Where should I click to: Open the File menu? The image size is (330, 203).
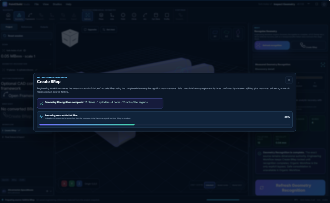[x=37, y=4]
